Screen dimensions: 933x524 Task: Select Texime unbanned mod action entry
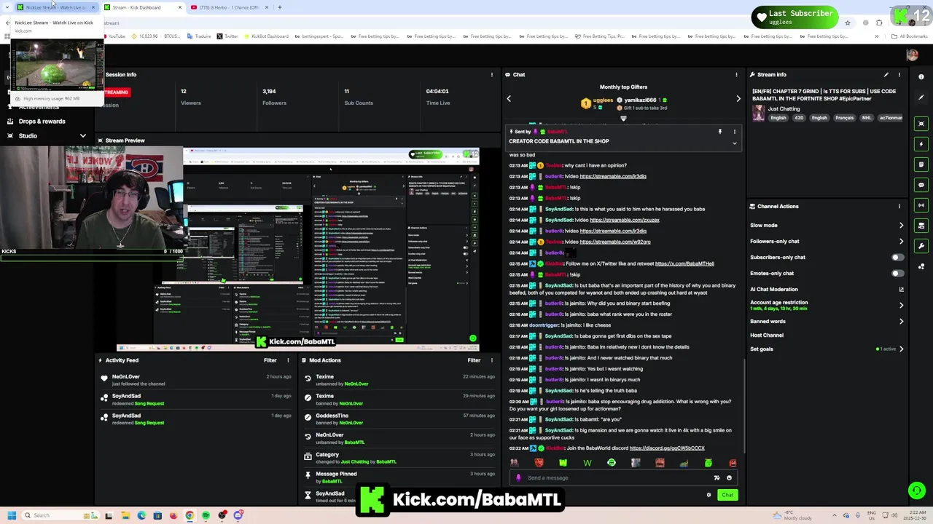tap(399, 380)
